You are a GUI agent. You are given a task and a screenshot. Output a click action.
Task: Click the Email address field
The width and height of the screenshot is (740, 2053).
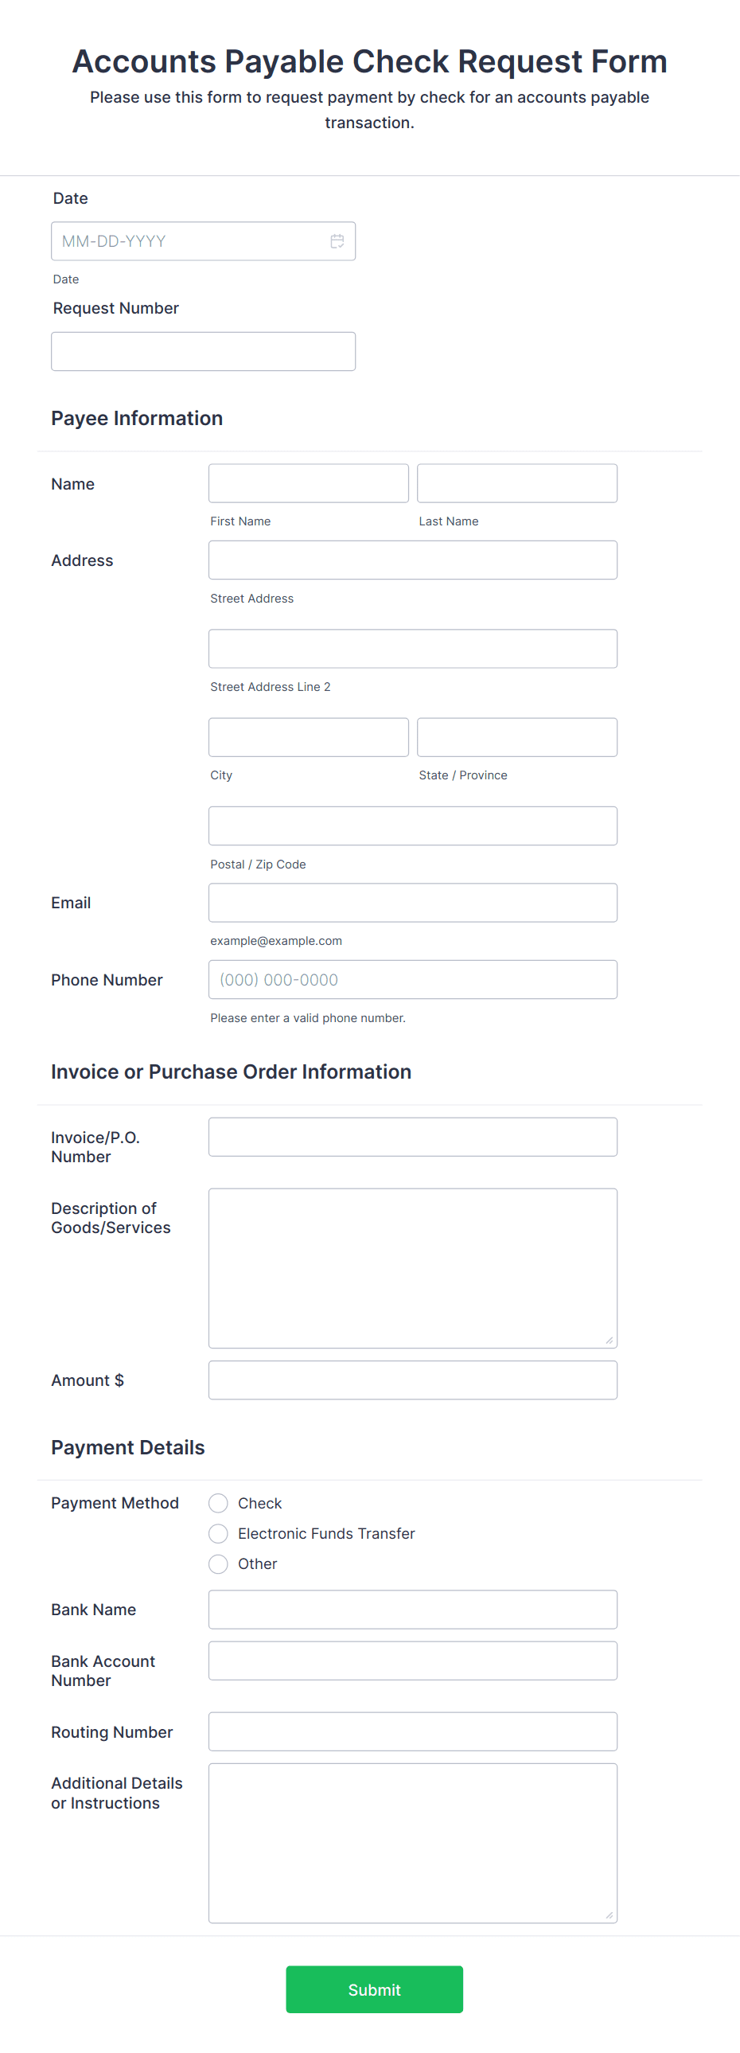[x=413, y=903]
